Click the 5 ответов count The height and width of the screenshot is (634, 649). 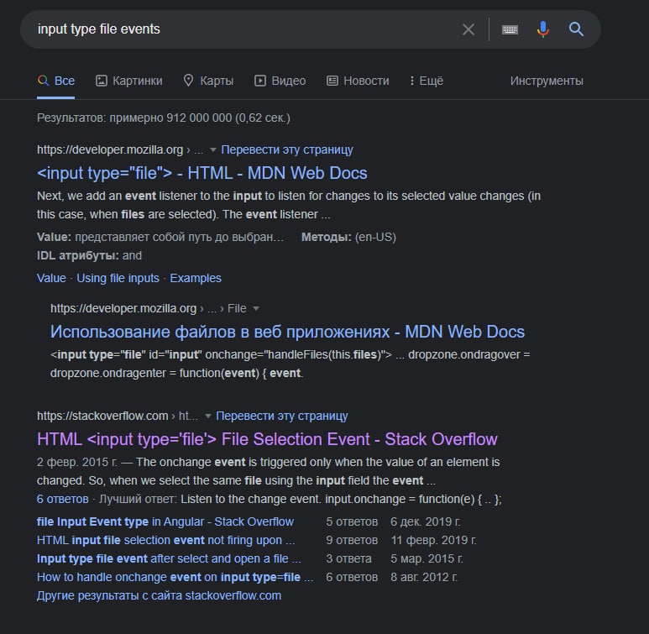[352, 521]
